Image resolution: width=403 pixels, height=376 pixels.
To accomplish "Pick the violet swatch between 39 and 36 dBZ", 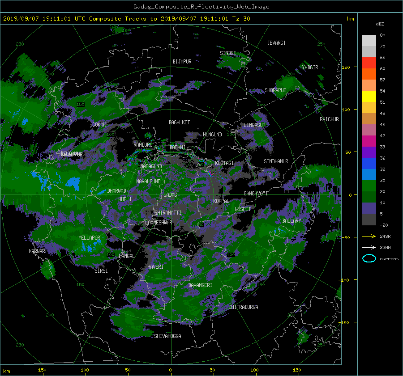I will 369,152.
